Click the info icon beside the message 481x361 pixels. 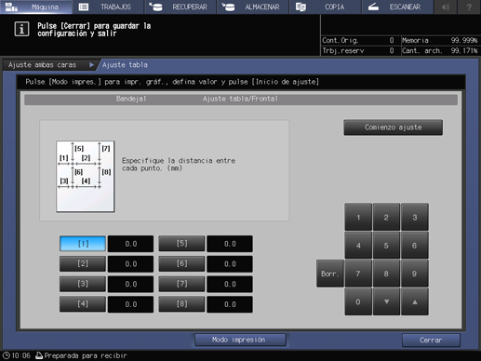21,29
